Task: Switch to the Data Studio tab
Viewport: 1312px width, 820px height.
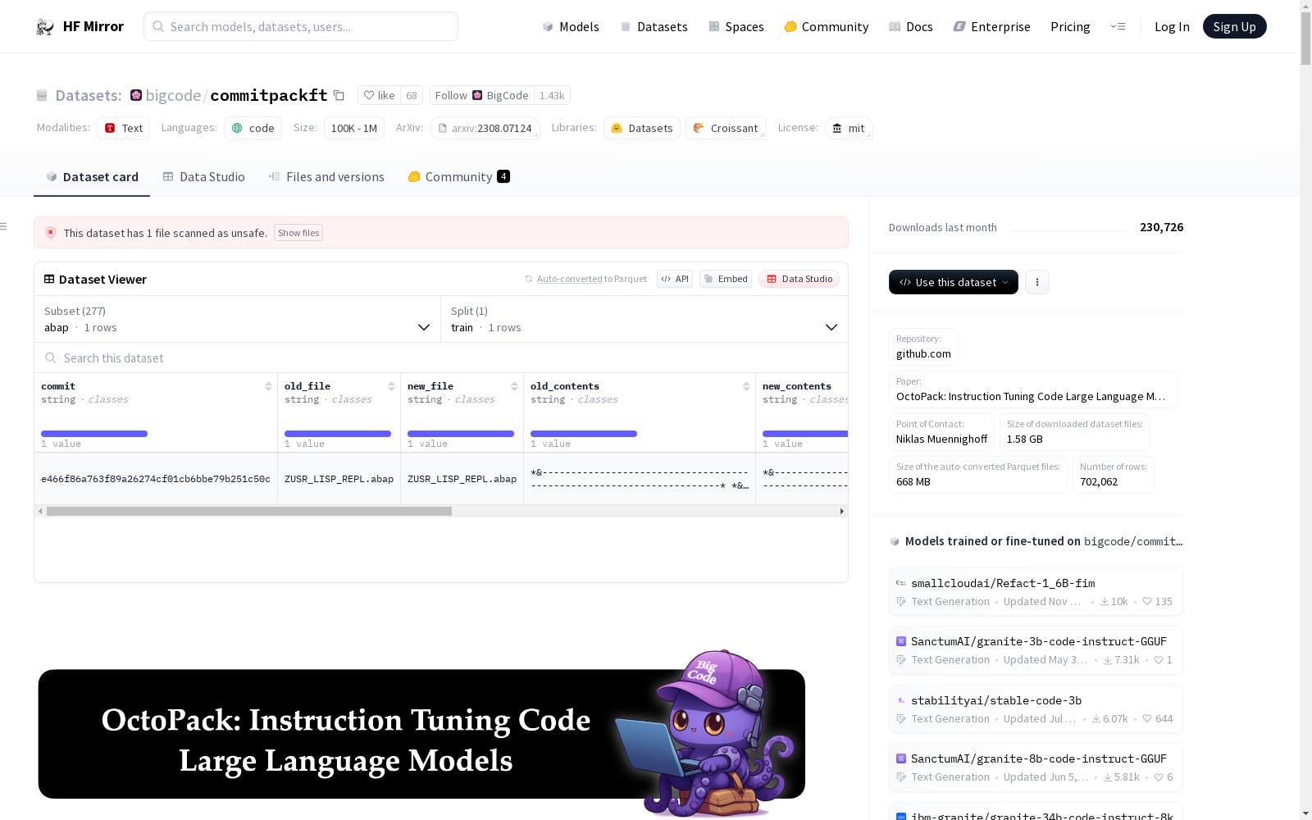Action: [x=203, y=177]
